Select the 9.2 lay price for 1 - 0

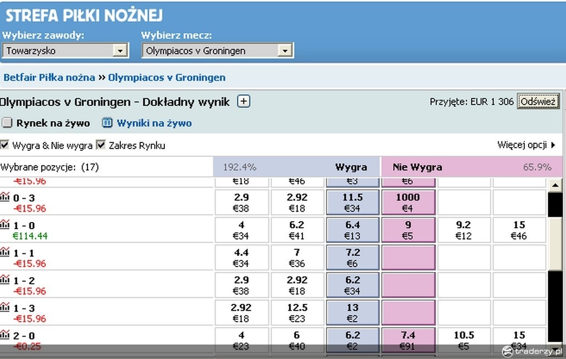(x=463, y=230)
